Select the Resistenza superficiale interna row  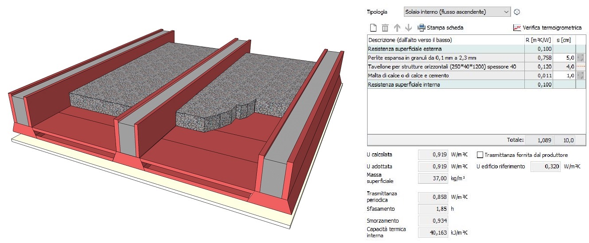point(477,84)
